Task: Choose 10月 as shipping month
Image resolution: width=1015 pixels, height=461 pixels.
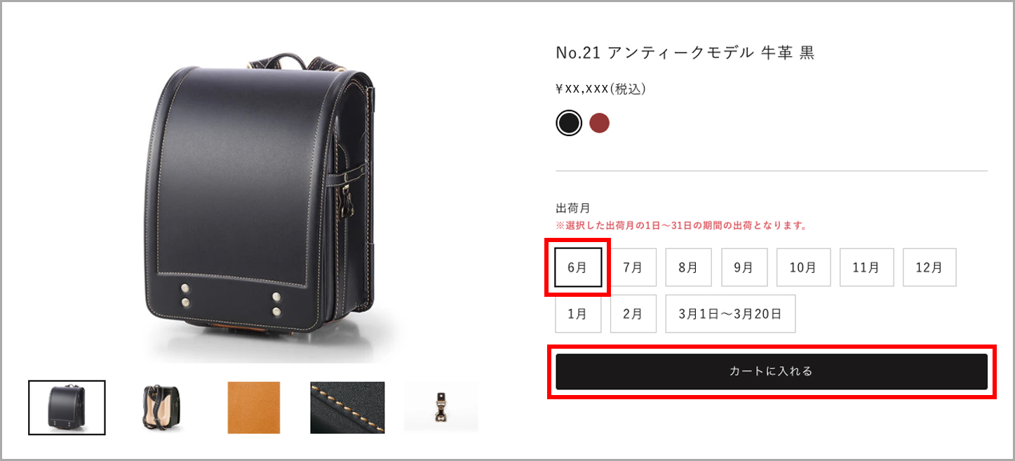Action: tap(803, 267)
